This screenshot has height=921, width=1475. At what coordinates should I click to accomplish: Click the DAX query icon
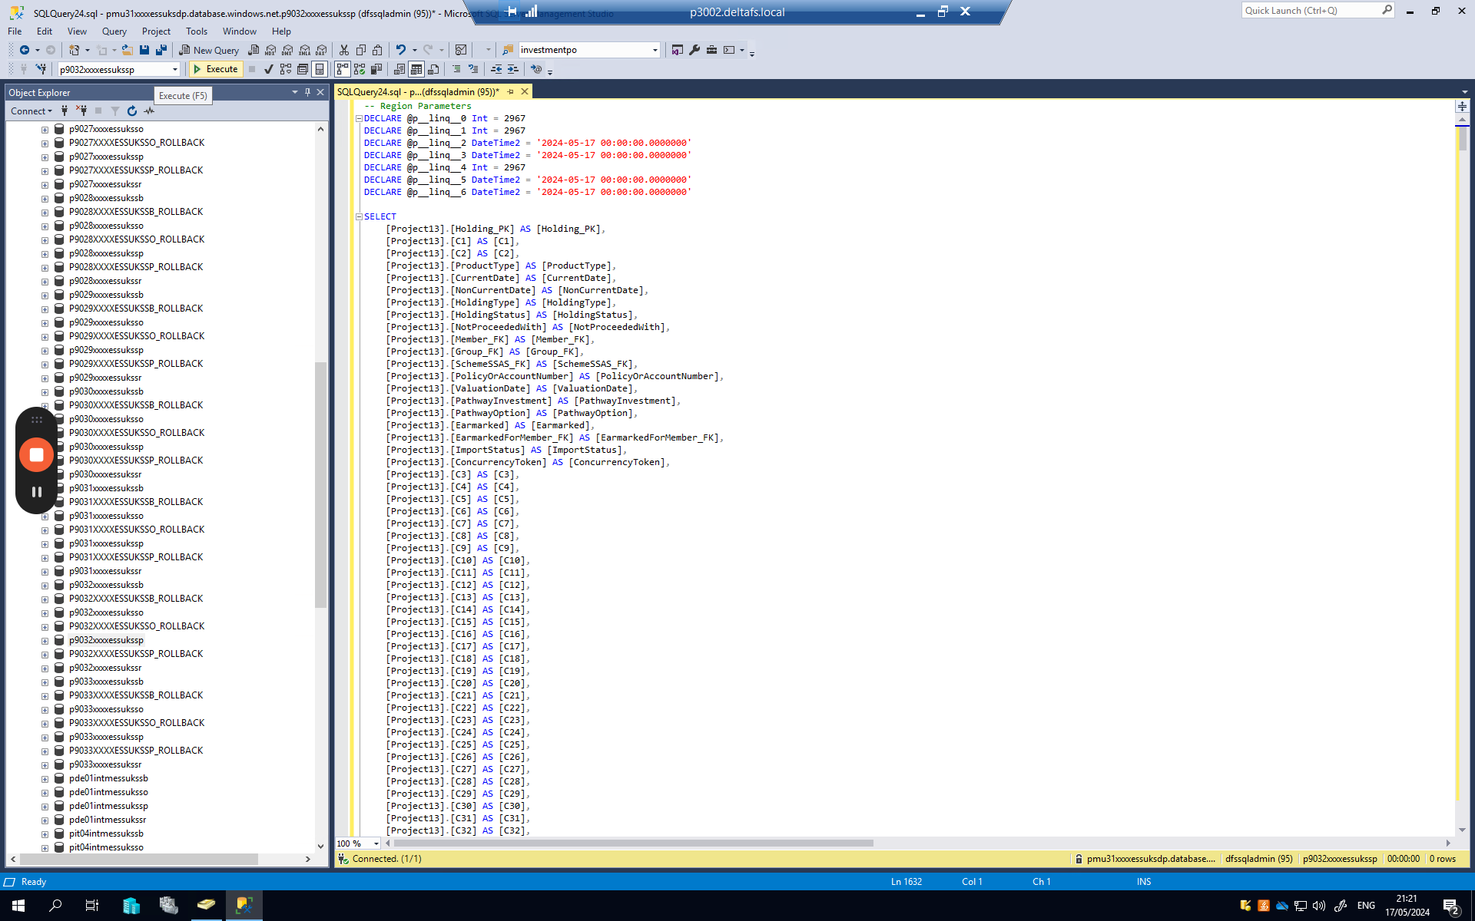(321, 50)
